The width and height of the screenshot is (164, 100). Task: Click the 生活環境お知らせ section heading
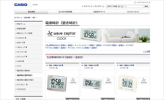pos(65,57)
